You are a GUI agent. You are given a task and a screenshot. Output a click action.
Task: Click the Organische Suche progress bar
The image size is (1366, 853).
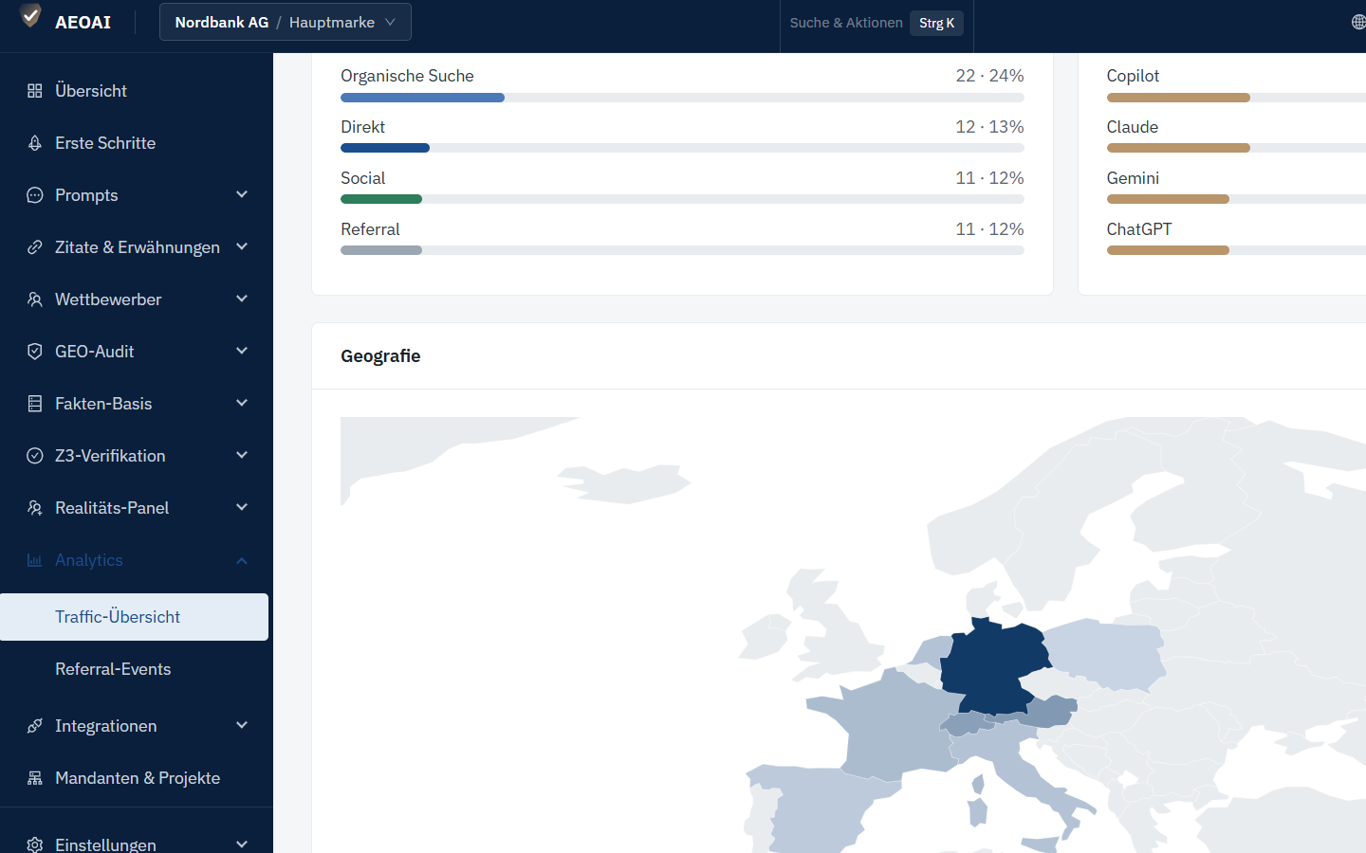point(682,98)
